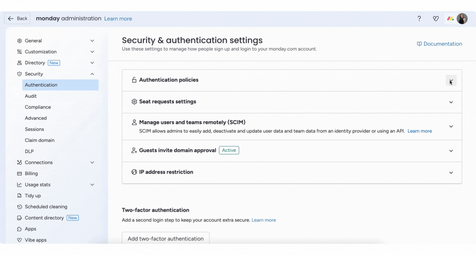Click the Scheduled cleaning clock icon
Image resolution: width=476 pixels, height=255 pixels.
[x=19, y=207]
